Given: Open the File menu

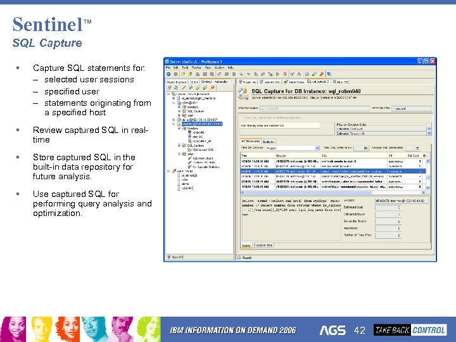Looking at the screenshot, I should tap(168, 68).
